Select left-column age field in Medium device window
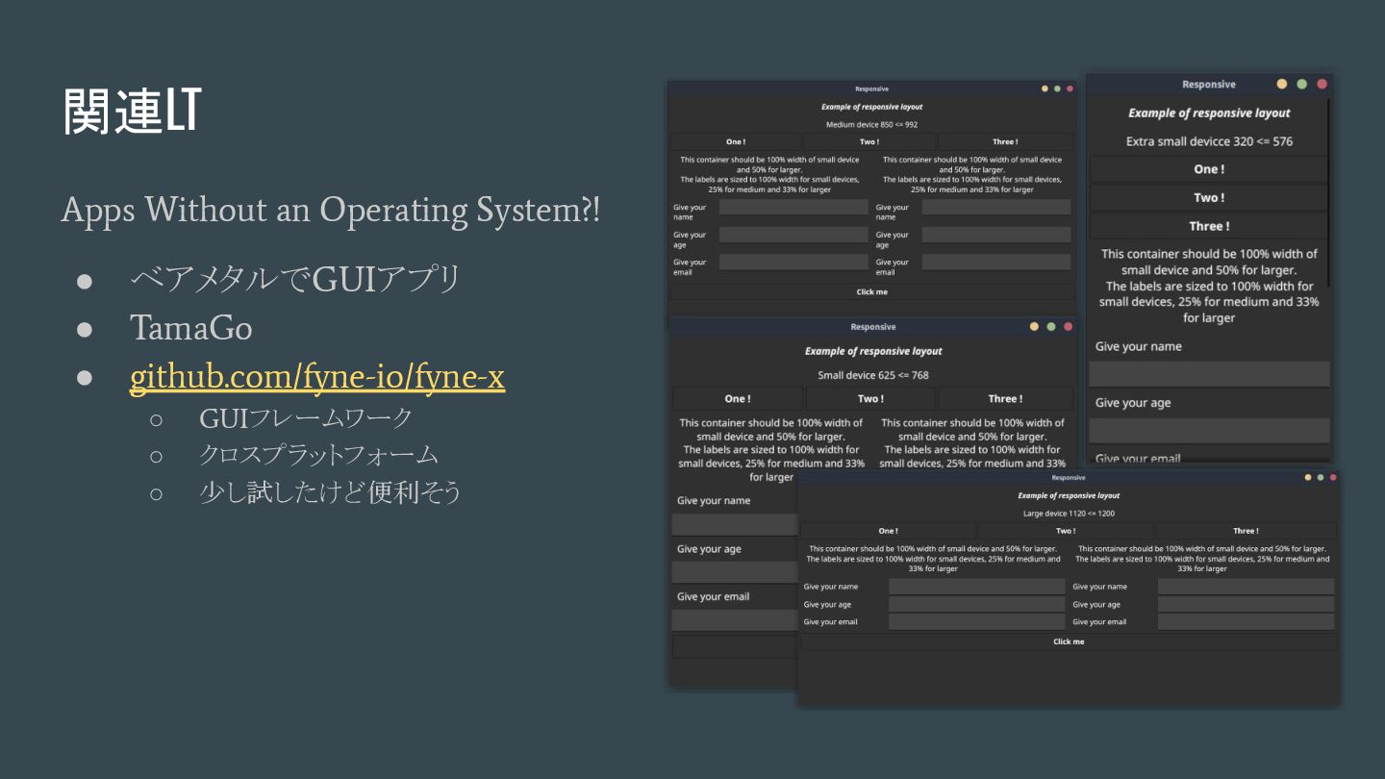Image resolution: width=1385 pixels, height=779 pixels. [x=793, y=235]
